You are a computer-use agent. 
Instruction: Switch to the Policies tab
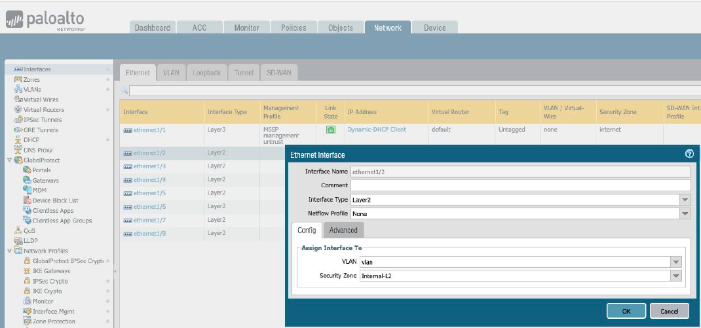[x=294, y=27]
